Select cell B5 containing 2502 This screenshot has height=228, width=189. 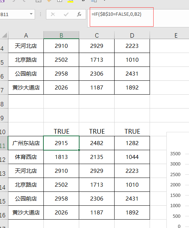tap(61, 60)
